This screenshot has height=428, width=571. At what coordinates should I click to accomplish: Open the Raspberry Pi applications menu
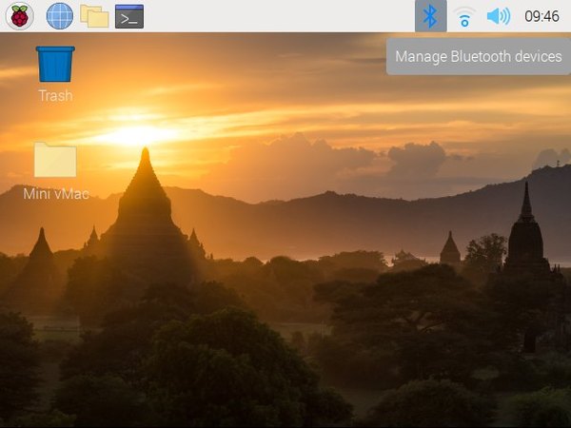20,16
